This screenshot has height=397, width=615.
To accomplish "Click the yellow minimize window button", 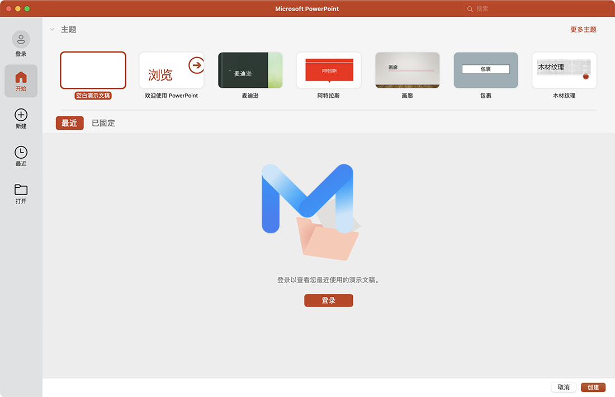I will pos(18,8).
